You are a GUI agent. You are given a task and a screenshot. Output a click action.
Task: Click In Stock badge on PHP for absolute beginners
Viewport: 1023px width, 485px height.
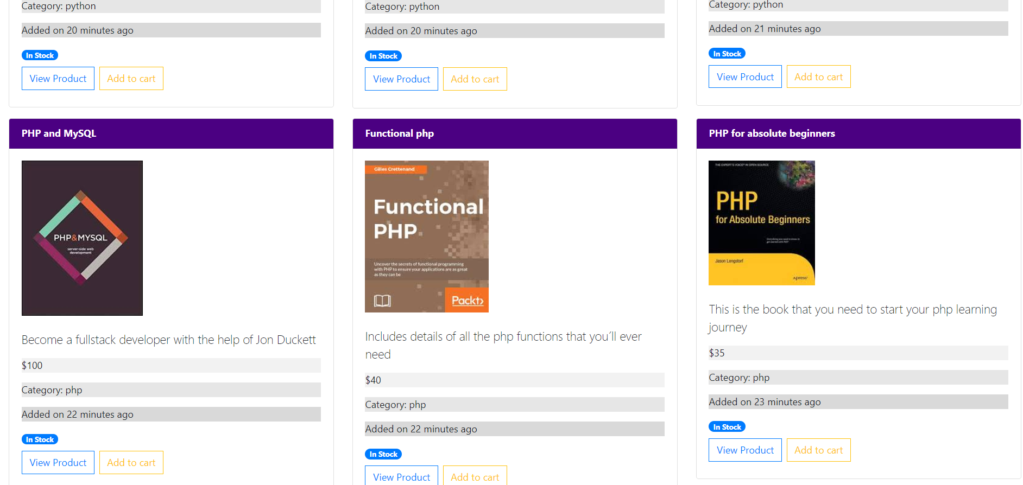[727, 426]
